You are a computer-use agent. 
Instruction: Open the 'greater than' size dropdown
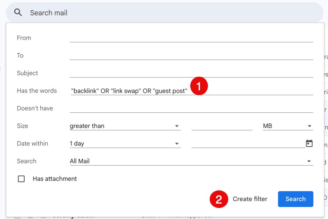[x=125, y=126]
